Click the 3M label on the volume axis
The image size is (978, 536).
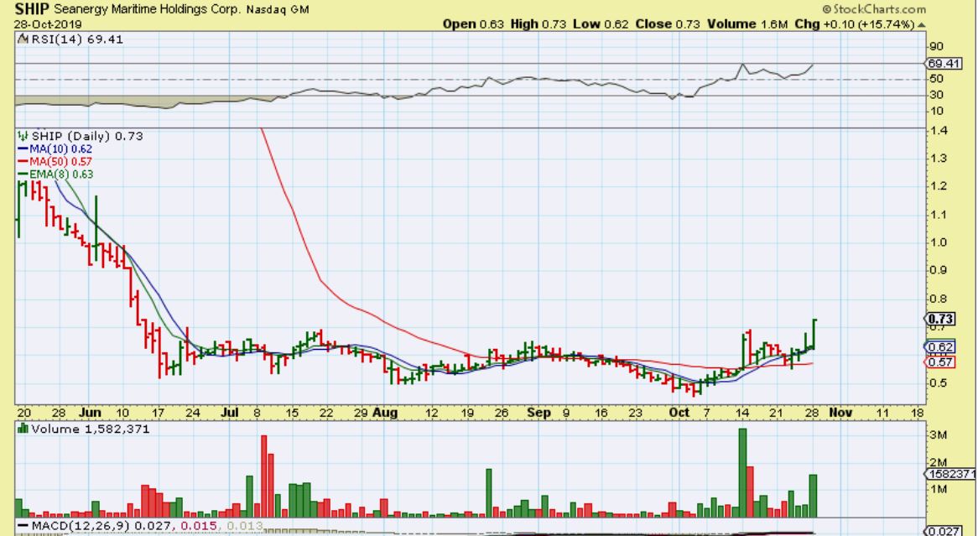pyautogui.click(x=938, y=435)
